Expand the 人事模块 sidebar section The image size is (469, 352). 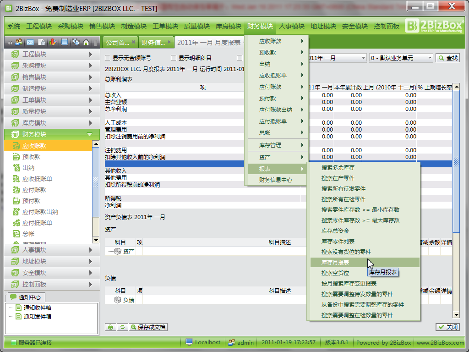(50, 250)
